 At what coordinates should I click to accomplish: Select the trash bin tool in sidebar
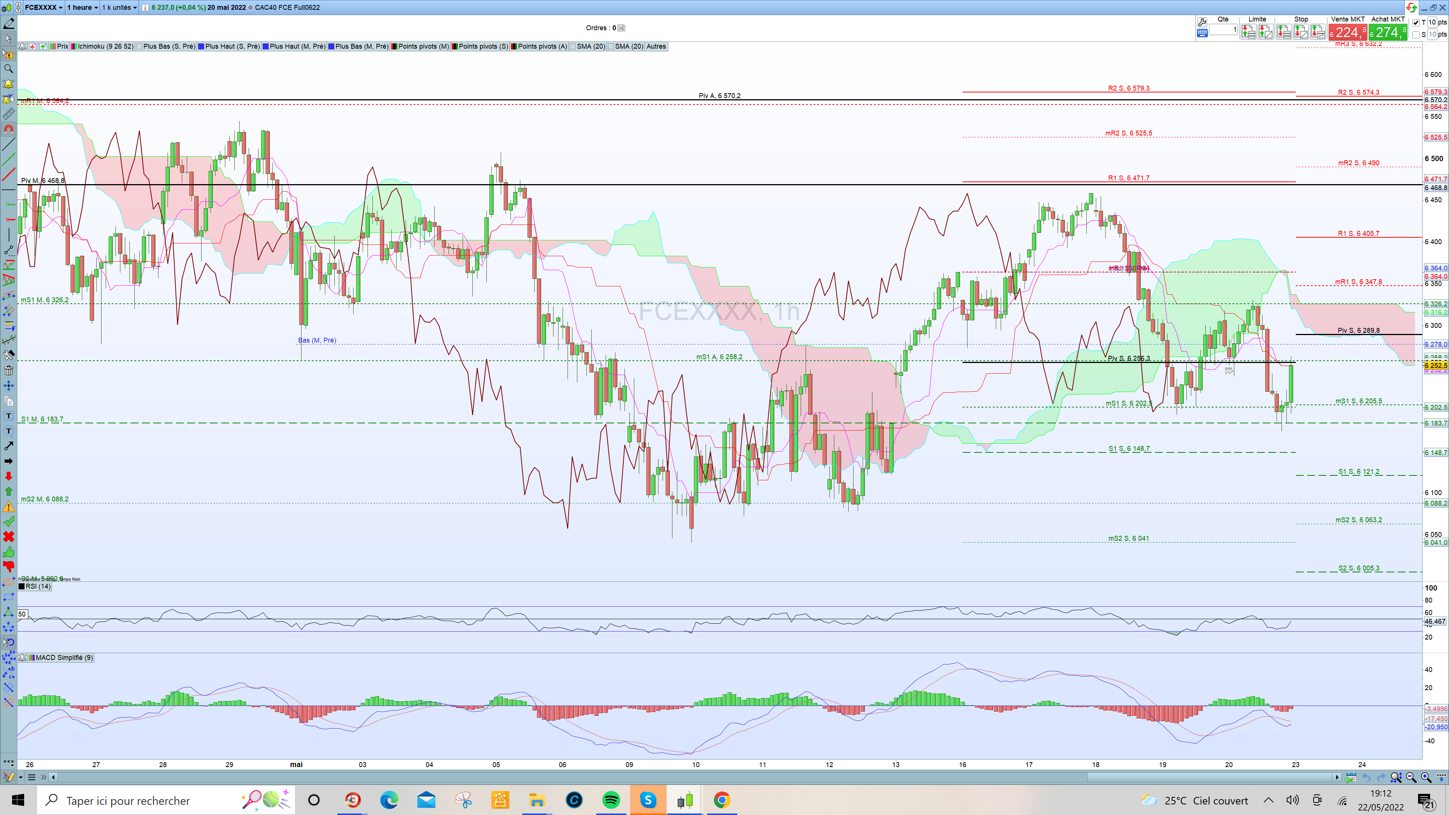(x=8, y=370)
